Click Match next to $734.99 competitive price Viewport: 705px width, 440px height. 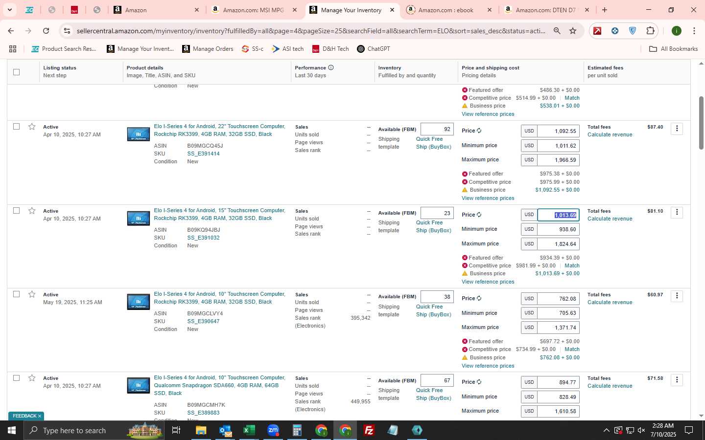tap(572, 349)
